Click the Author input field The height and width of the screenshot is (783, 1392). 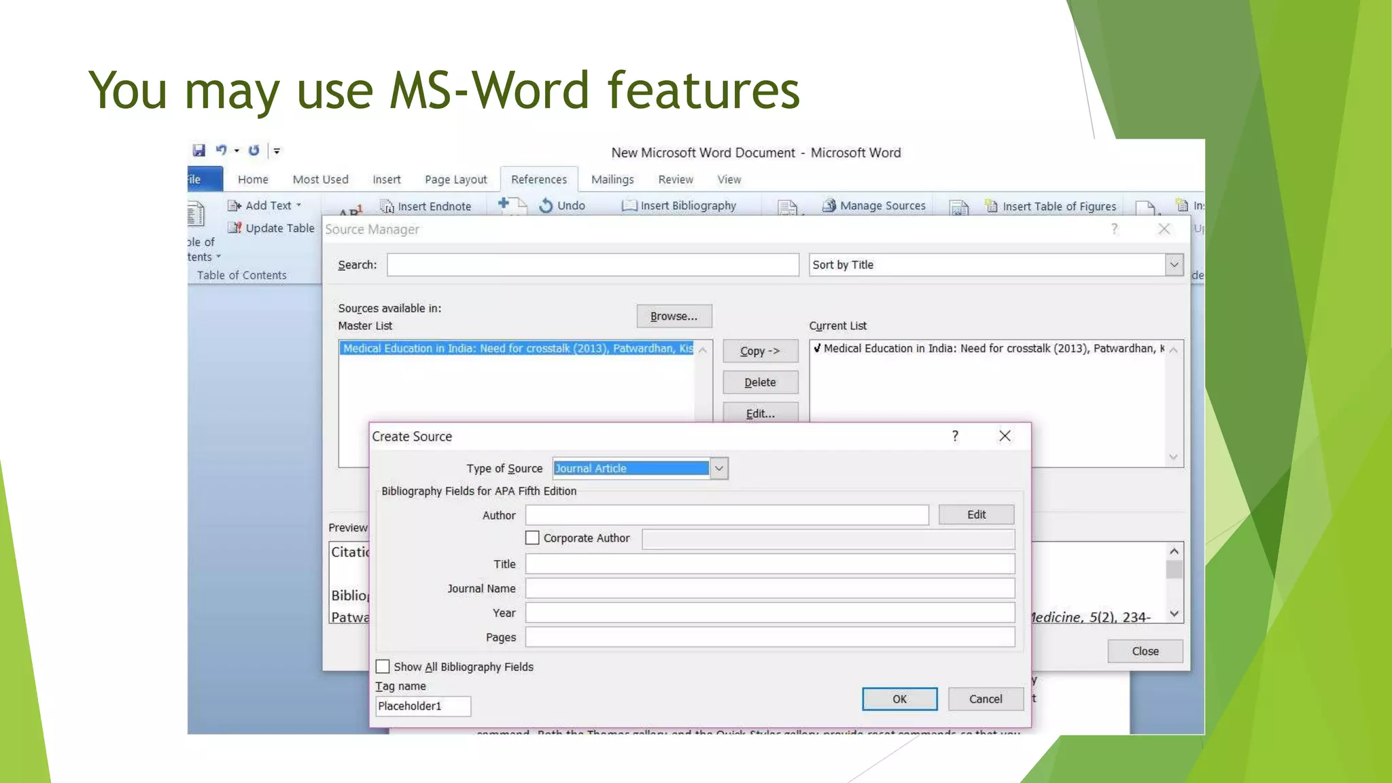727,515
